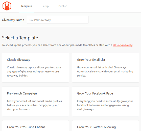Click the Classic Giveaway template description text
This screenshot has width=141, height=131.
coord(34,71)
